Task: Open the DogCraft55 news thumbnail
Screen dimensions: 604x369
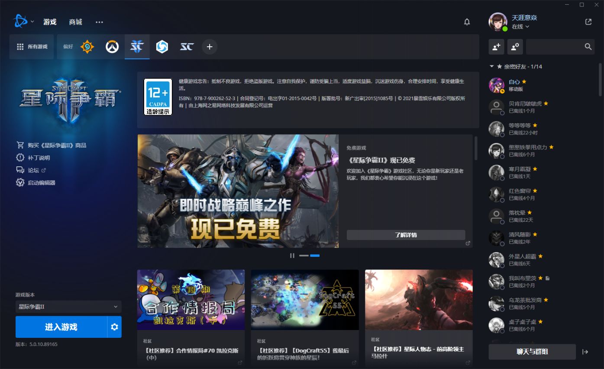Action: coord(305,300)
